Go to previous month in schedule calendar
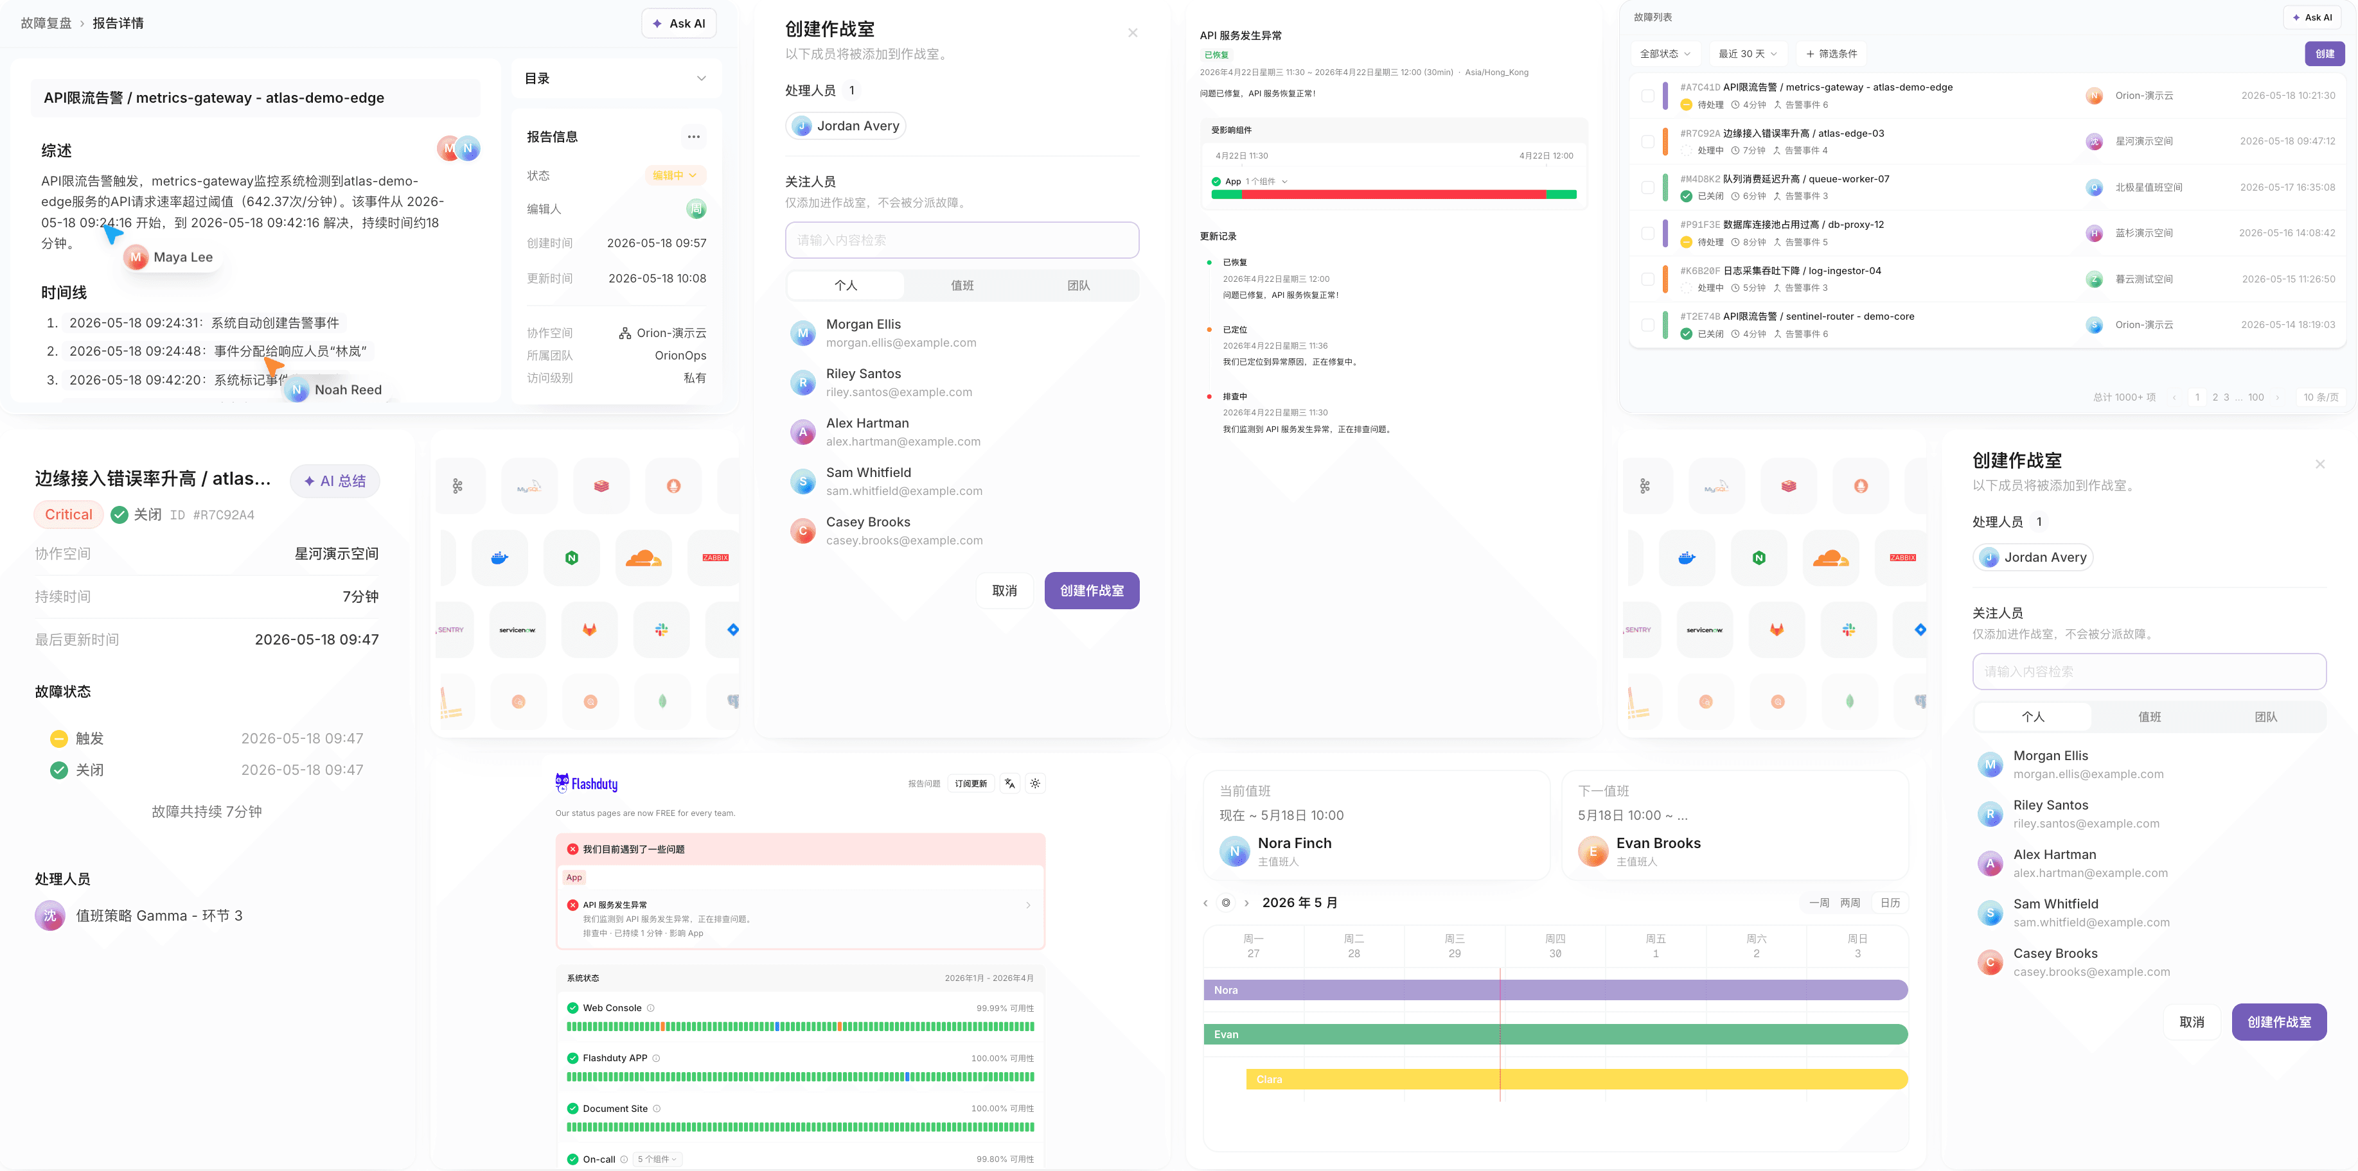Viewport: 2358px width, 1171px height. [1205, 903]
